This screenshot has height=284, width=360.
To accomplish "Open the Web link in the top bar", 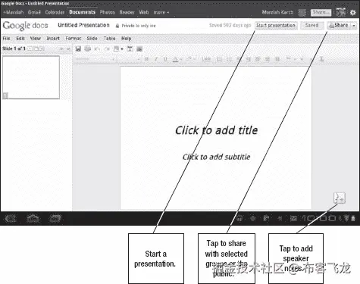I will pyautogui.click(x=144, y=12).
